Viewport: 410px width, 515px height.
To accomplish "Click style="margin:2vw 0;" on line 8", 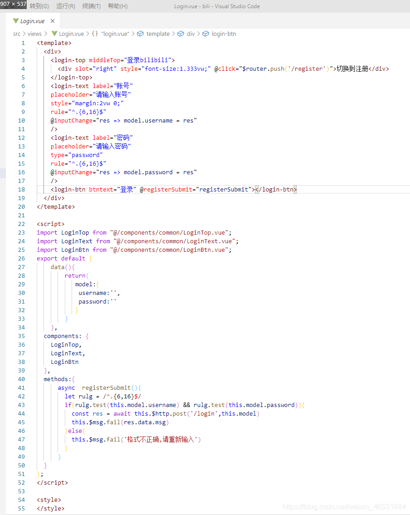I will (x=87, y=103).
